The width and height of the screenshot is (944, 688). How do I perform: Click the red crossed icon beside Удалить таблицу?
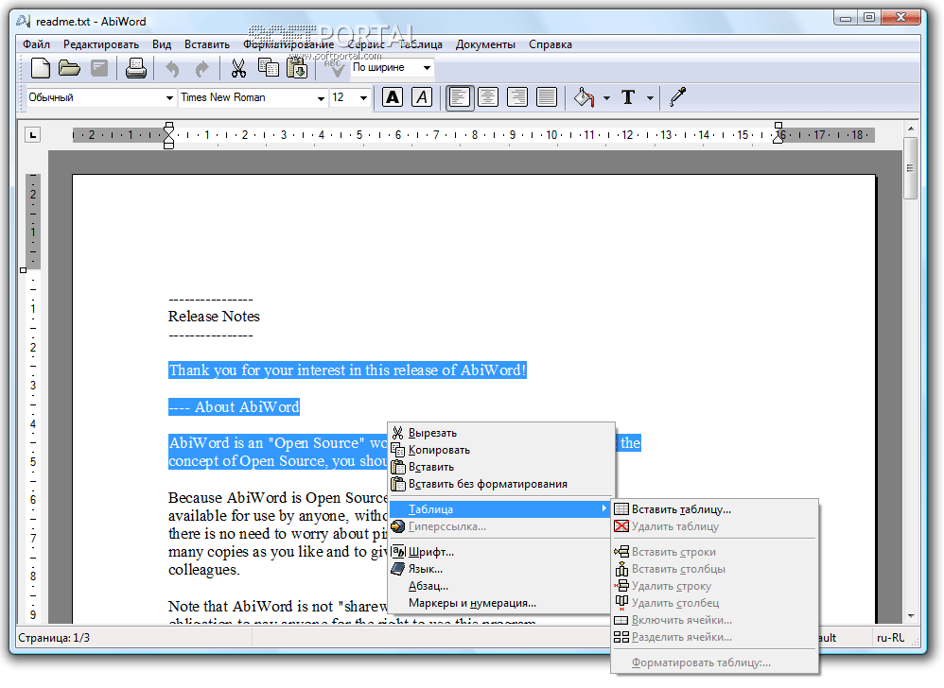point(621,526)
